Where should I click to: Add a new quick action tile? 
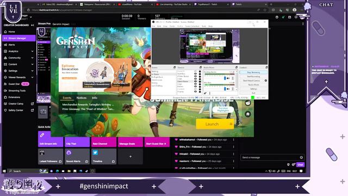coord(130,156)
